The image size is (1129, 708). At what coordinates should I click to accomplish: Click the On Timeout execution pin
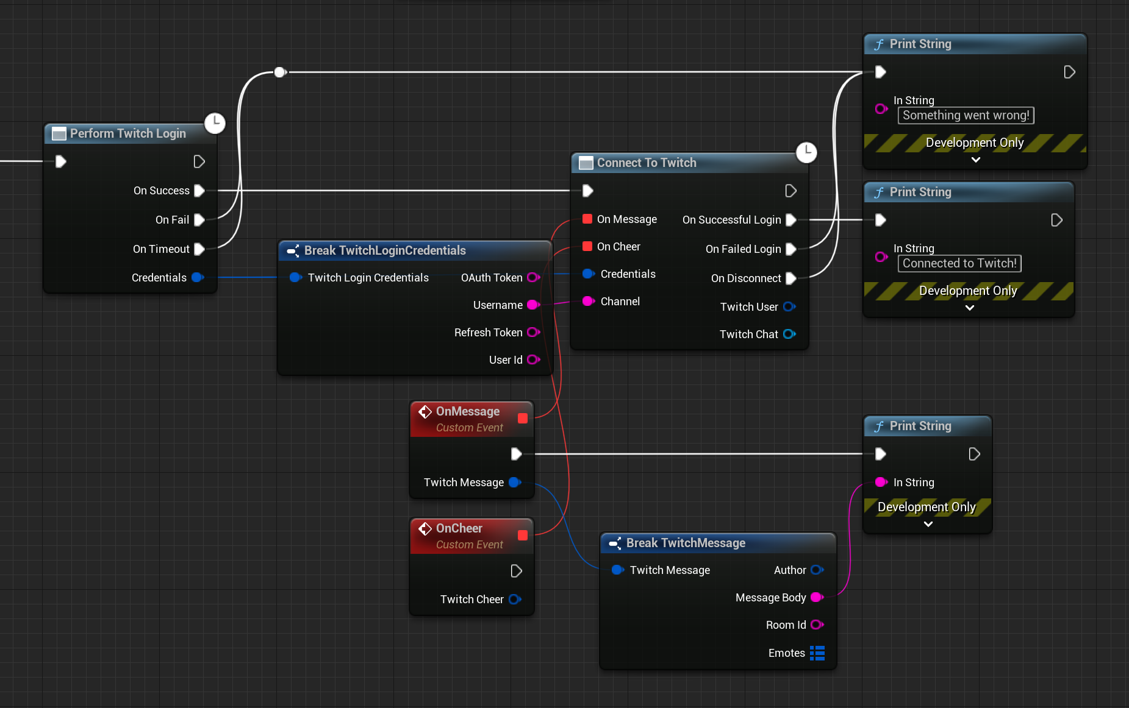(199, 249)
